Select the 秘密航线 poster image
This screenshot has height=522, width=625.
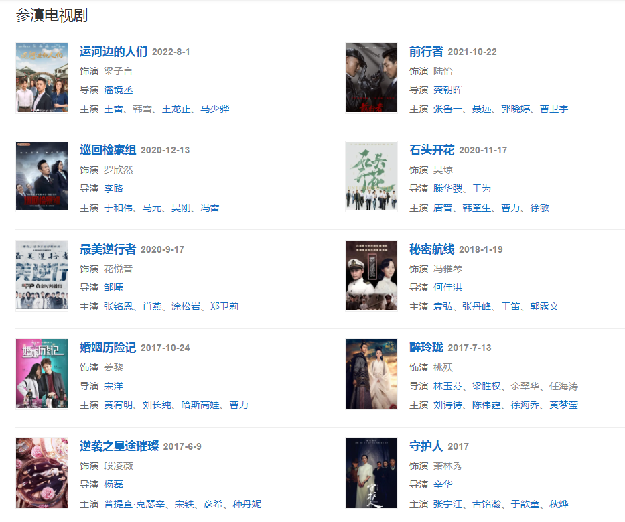tap(371, 275)
